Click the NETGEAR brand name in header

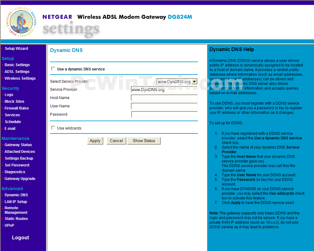point(57,17)
